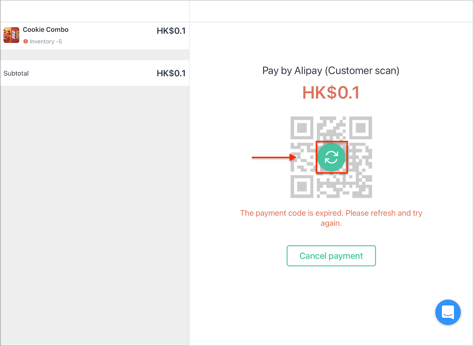Click the inventory warning exclamation icon
Image resolution: width=473 pixels, height=346 pixels.
click(x=26, y=42)
